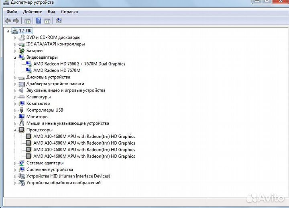Select the AMD Radeon HD 7670M adapter
This screenshot has width=289, height=208.
[57, 70]
